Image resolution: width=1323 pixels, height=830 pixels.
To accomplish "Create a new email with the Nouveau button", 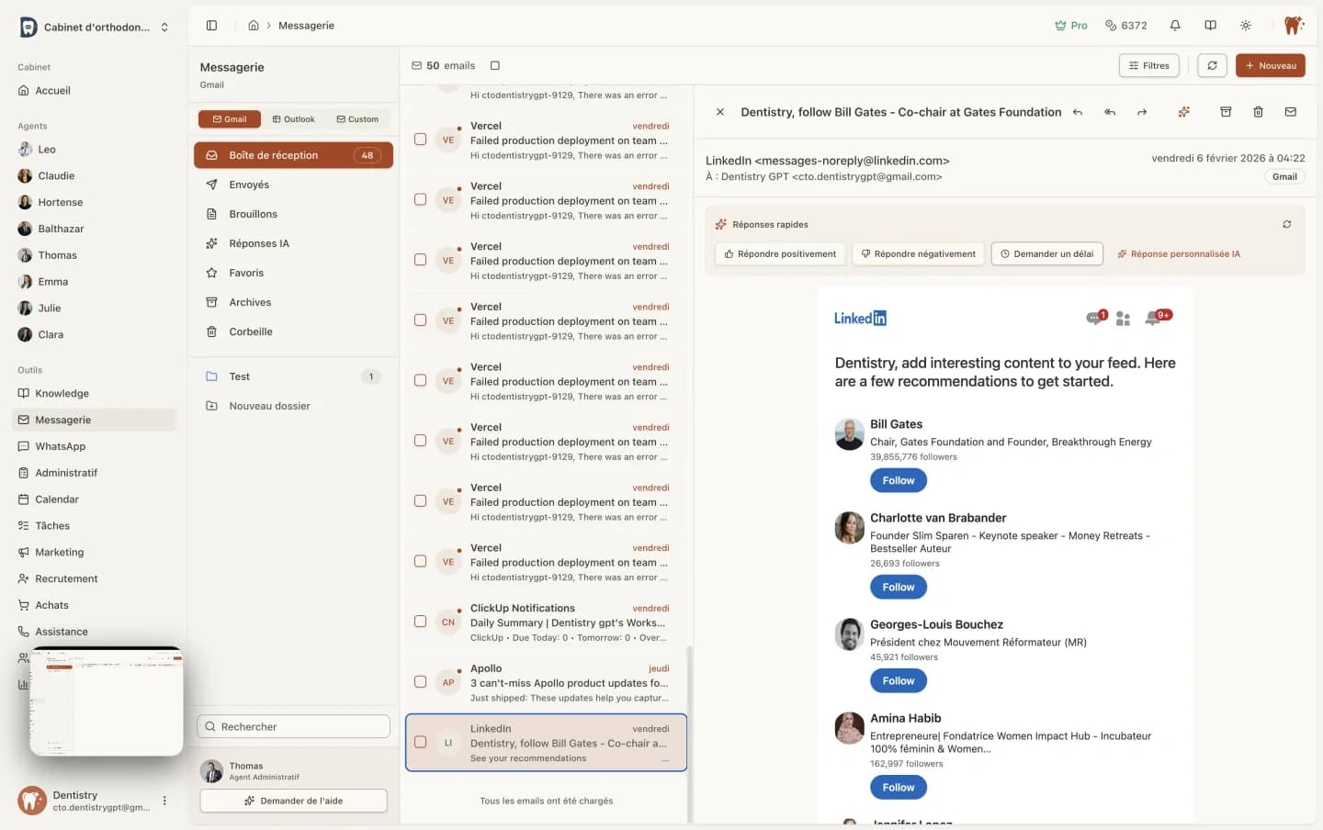I will [x=1271, y=65].
